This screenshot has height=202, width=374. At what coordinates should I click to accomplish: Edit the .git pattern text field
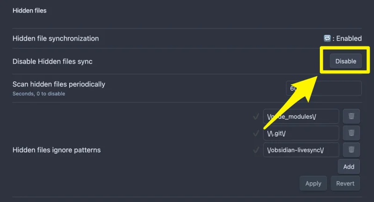tap(301, 133)
